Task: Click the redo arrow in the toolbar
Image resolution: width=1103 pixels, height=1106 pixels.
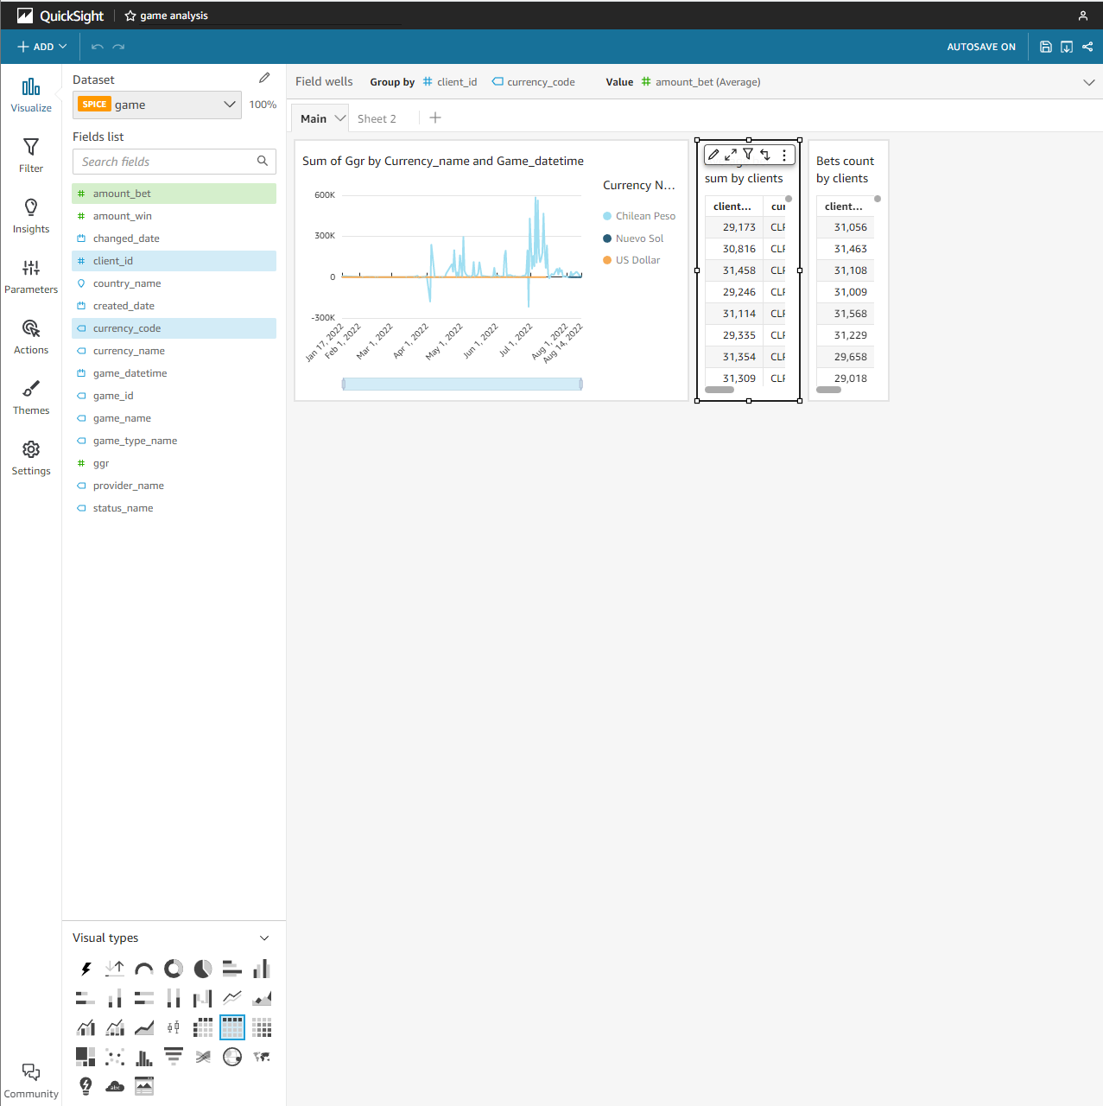Action: coord(119,47)
